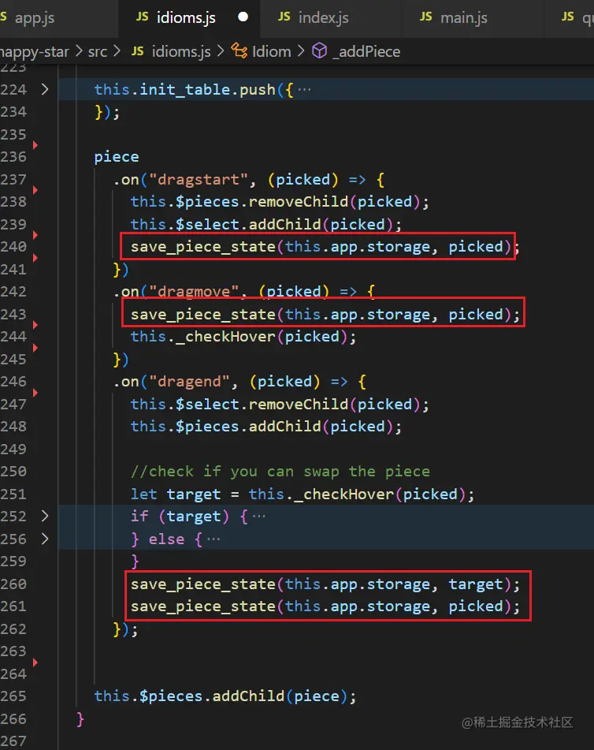This screenshot has width=594, height=750.
Task: Click addChild on line 248
Action: (285, 427)
